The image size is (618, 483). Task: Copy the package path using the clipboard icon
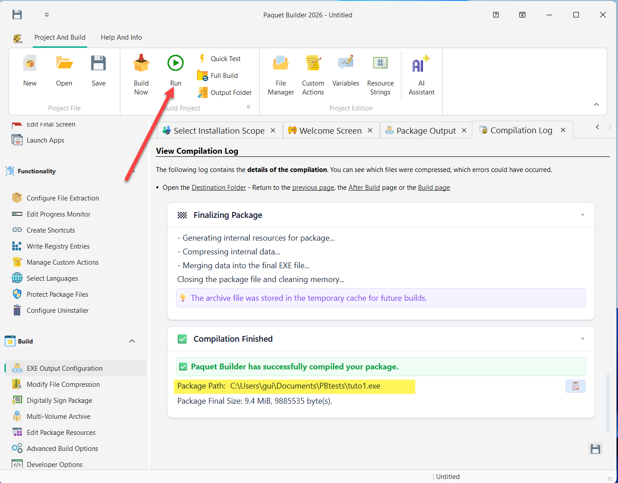click(x=575, y=386)
